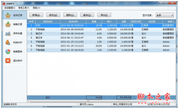
Task: Click the total quantity field 54.00
Action: pos(94,97)
